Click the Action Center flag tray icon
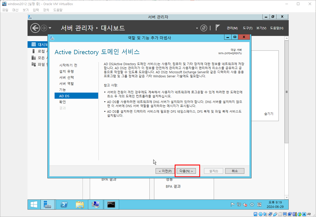Viewport: 316px width, 217px height. pyautogui.click(x=232, y=204)
